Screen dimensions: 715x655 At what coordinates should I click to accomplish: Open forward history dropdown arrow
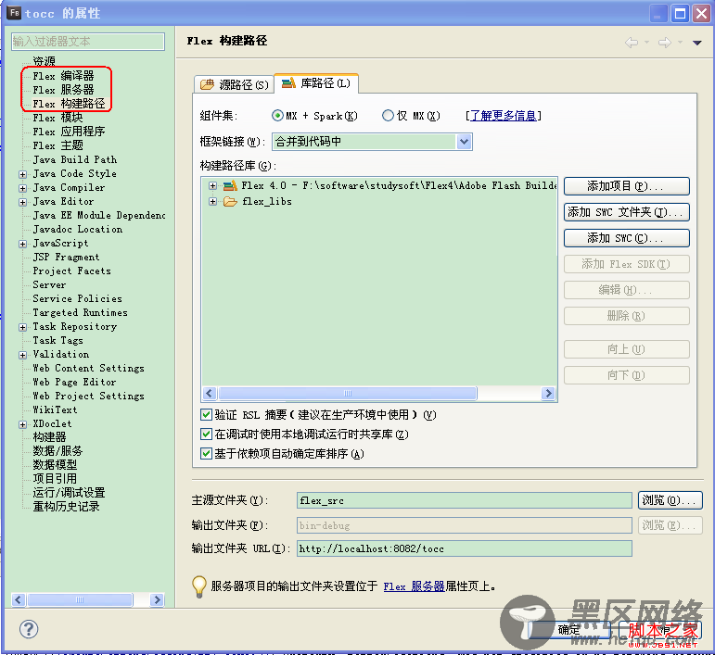680,43
